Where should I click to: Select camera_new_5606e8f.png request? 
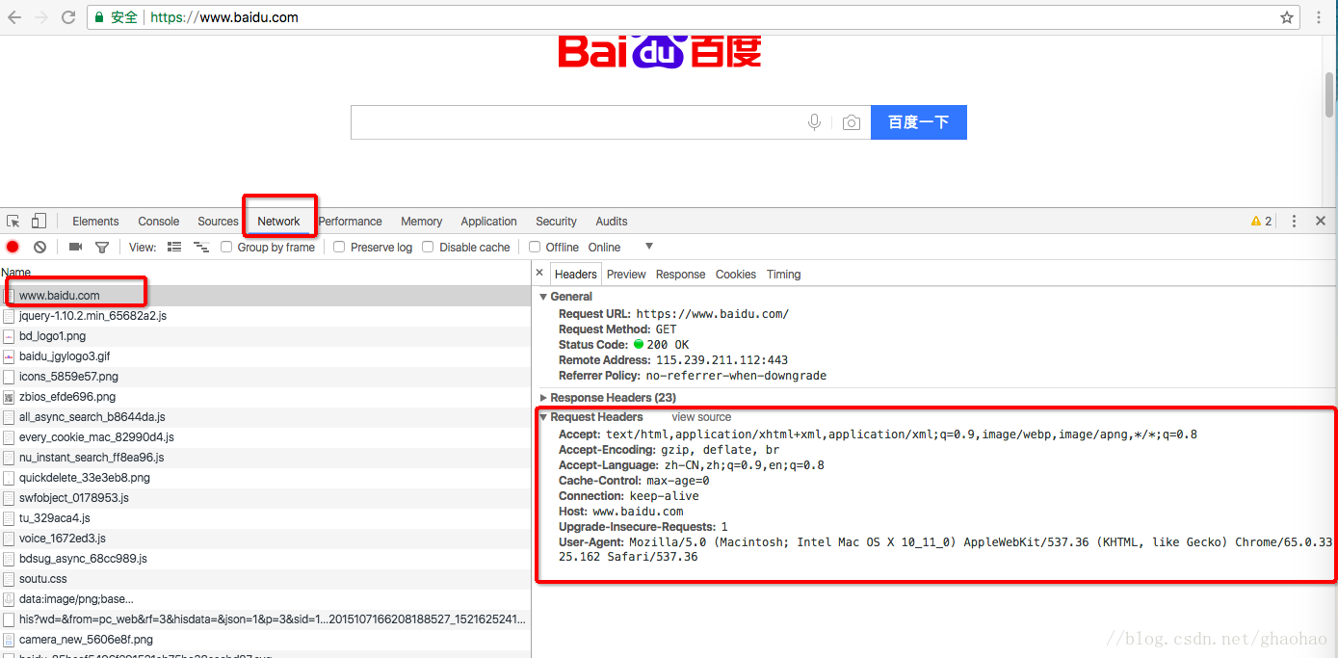click(265, 640)
